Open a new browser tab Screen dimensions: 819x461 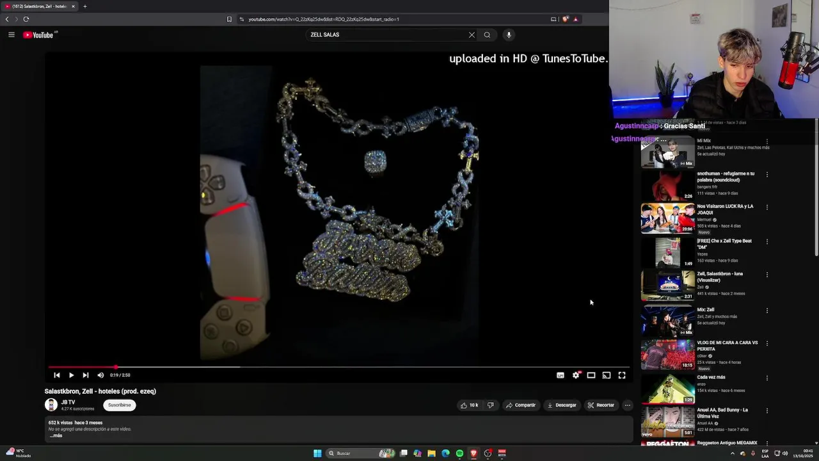point(84,6)
